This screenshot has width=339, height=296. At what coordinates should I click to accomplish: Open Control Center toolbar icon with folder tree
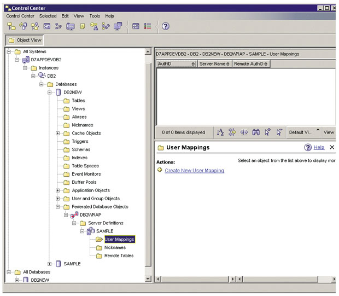coord(11,26)
